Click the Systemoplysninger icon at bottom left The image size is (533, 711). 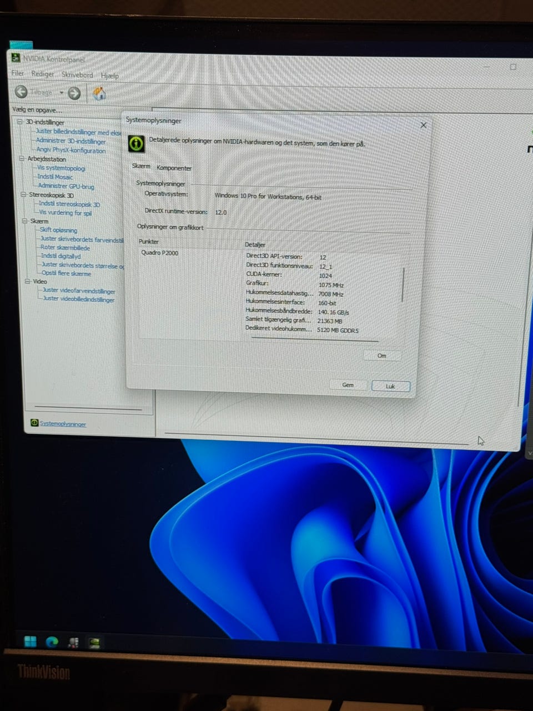(x=34, y=423)
